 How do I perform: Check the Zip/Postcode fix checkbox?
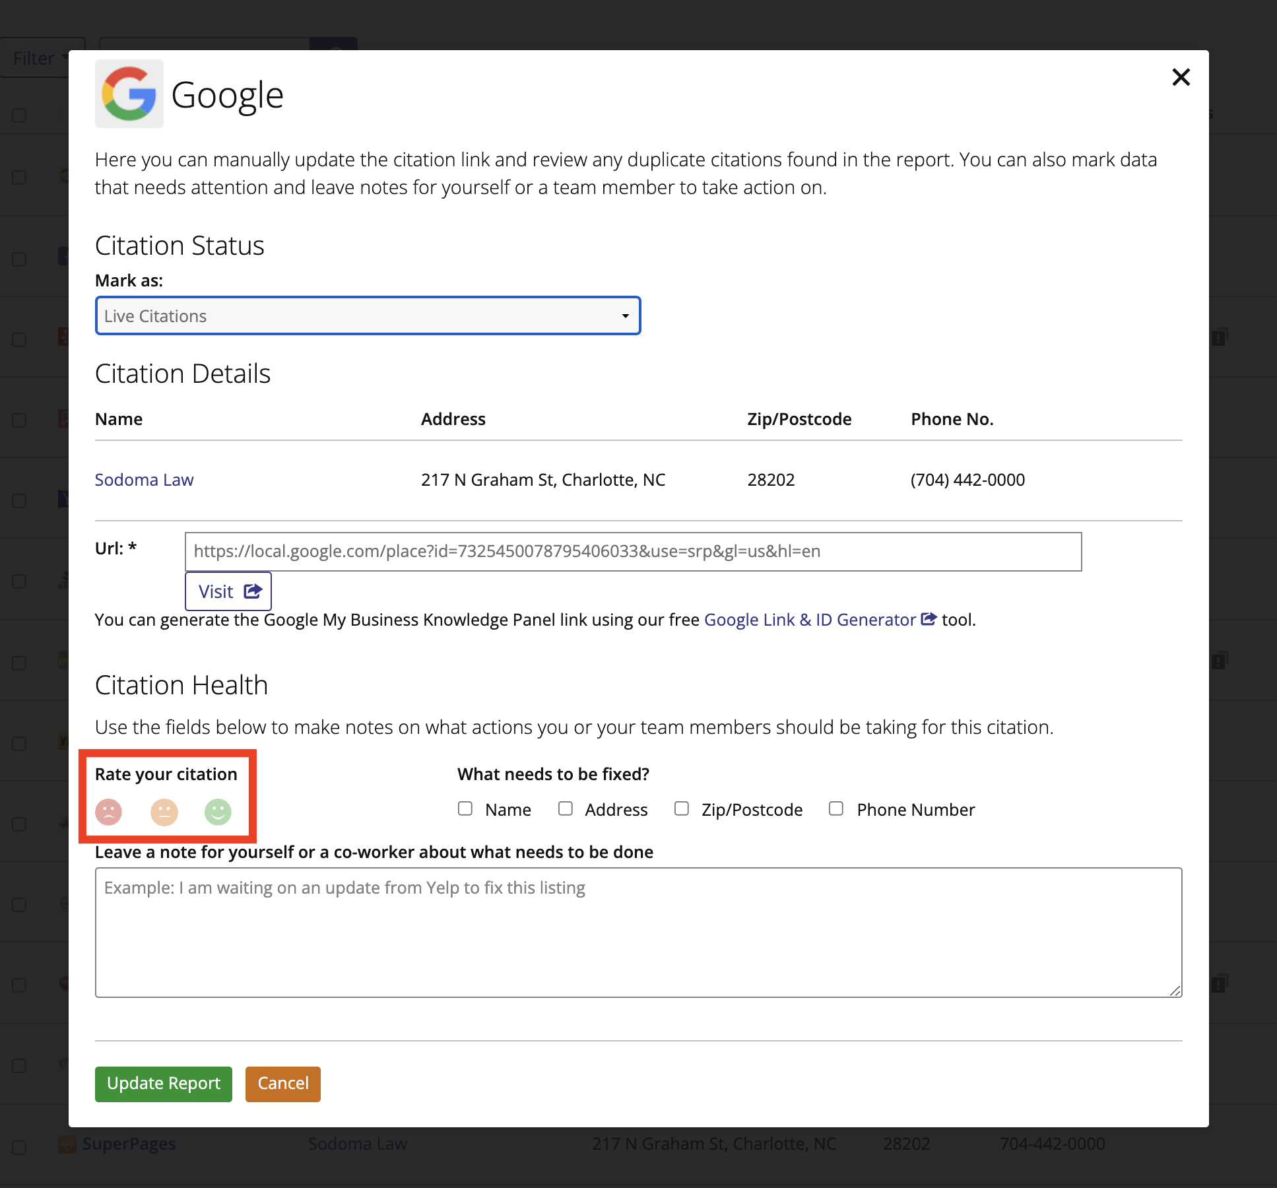[681, 808]
